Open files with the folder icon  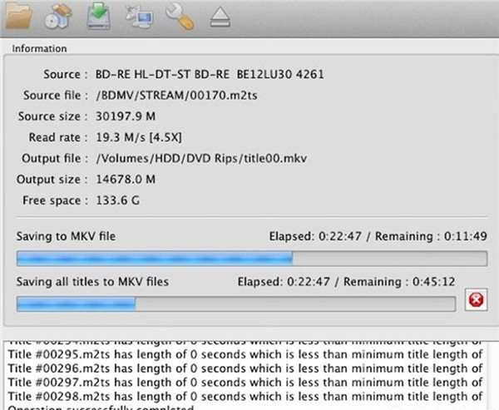[x=19, y=16]
